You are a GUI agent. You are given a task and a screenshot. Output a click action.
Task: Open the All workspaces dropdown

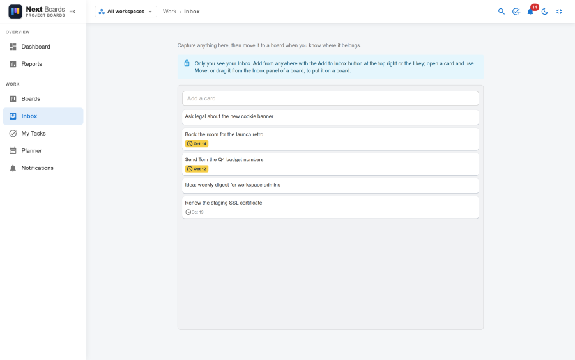[126, 12]
